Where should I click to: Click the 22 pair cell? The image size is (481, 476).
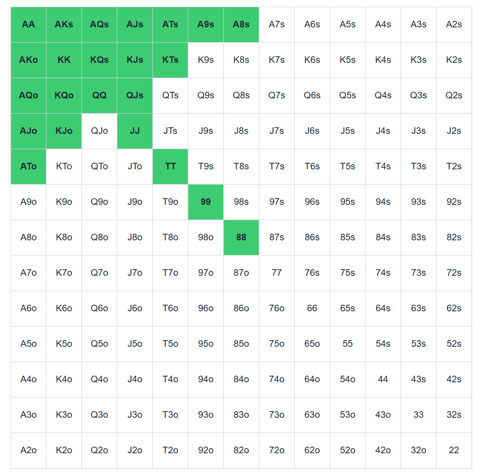point(454,451)
